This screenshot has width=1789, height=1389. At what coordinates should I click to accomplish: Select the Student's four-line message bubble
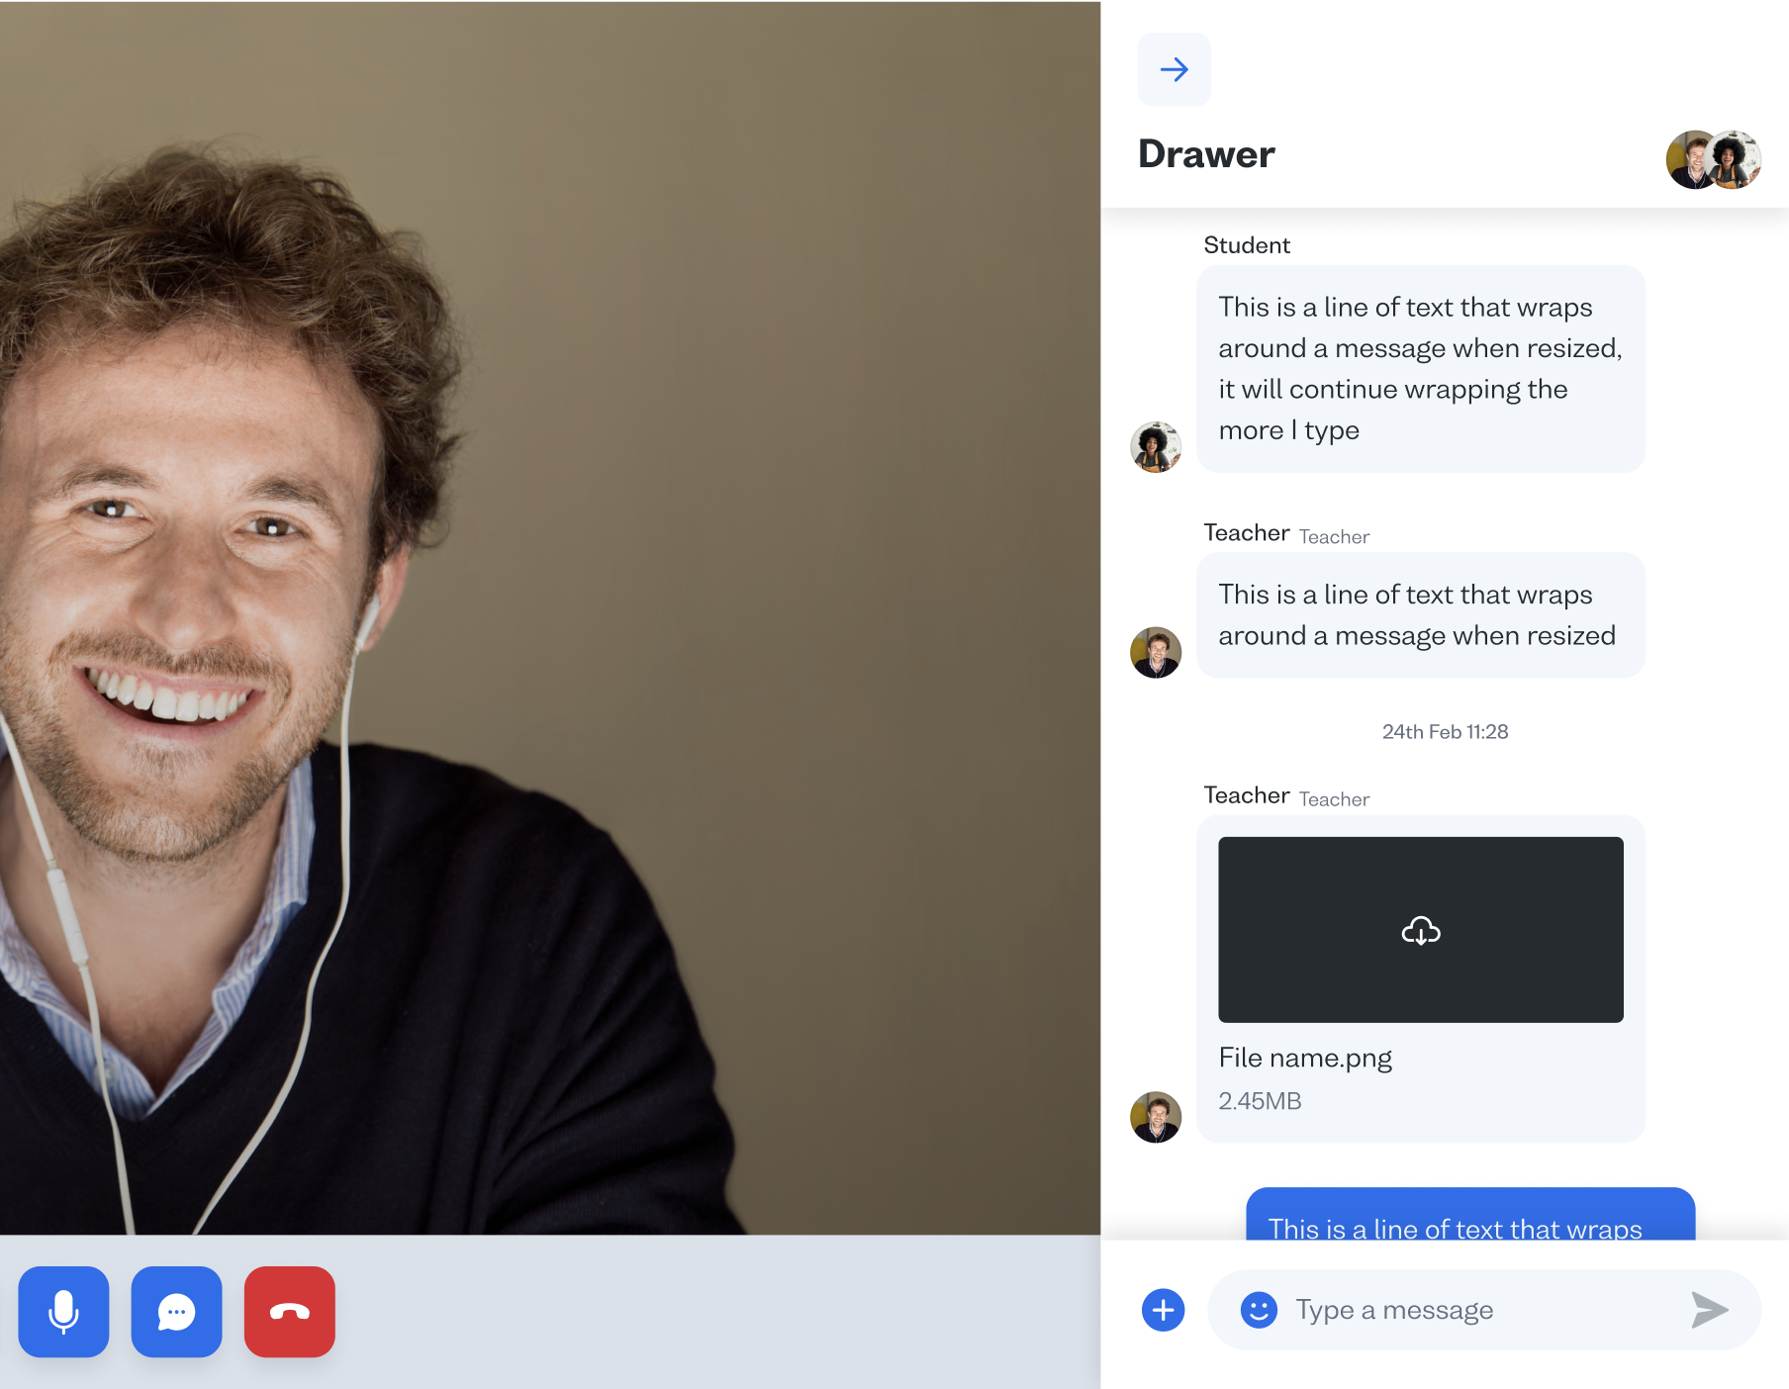tap(1420, 368)
